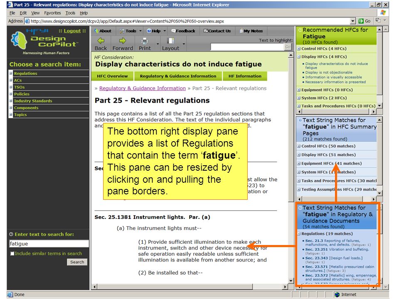Click the Logout link
The height and width of the screenshot is (299, 399).
pyautogui.click(x=72, y=31)
